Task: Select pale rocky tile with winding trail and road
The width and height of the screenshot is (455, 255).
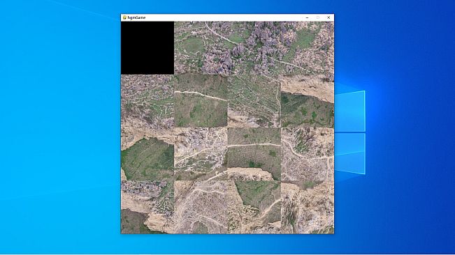Action: point(308,155)
